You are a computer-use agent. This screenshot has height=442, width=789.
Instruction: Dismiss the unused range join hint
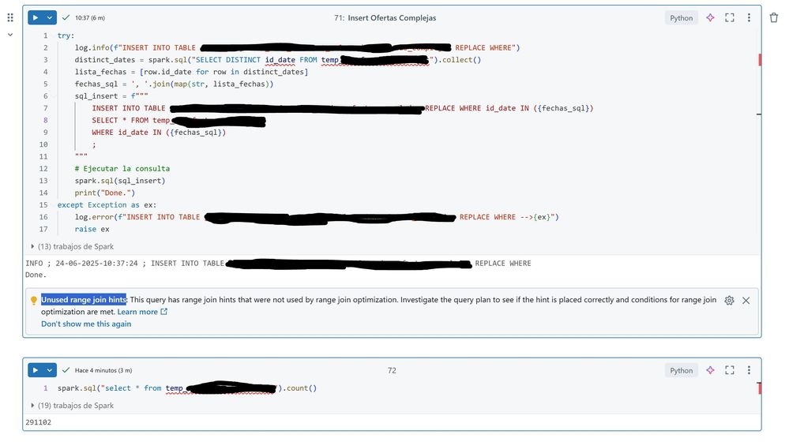pyautogui.click(x=746, y=301)
